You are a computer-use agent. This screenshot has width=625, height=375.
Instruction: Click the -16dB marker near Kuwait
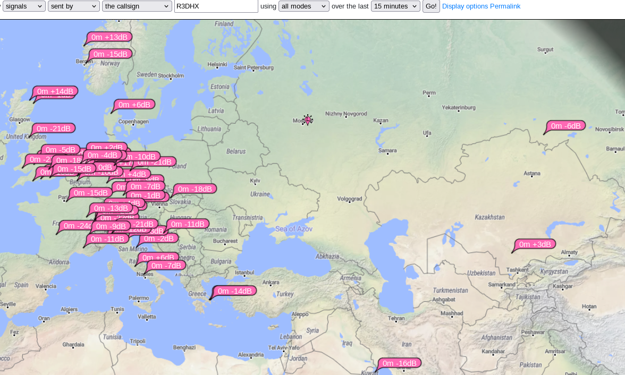[x=399, y=363]
